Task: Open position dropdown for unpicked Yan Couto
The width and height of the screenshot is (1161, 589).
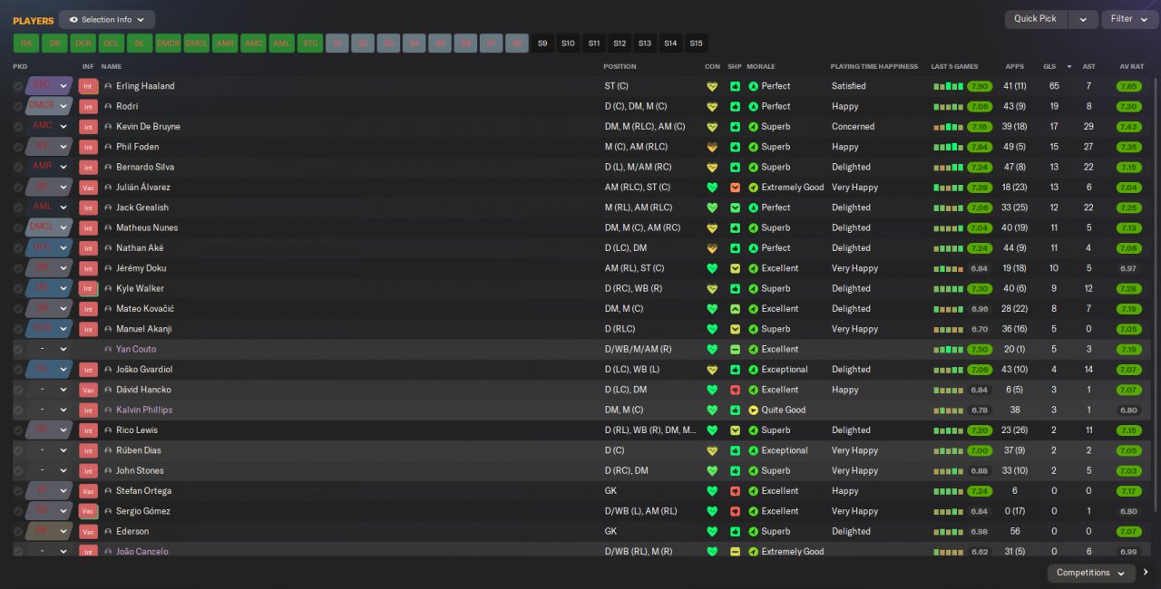Action: point(49,350)
